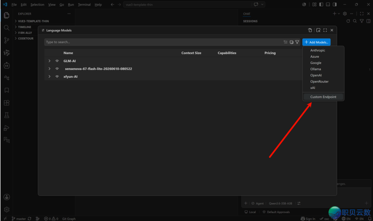
Task: Open the Source Control view
Action: coord(7,40)
